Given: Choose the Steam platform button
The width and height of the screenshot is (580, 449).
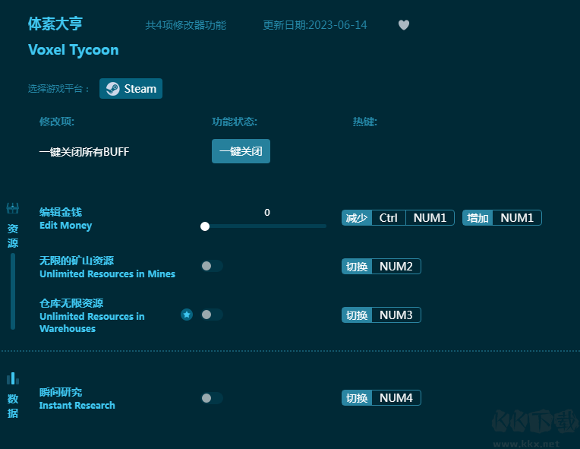Looking at the screenshot, I should coord(131,88).
